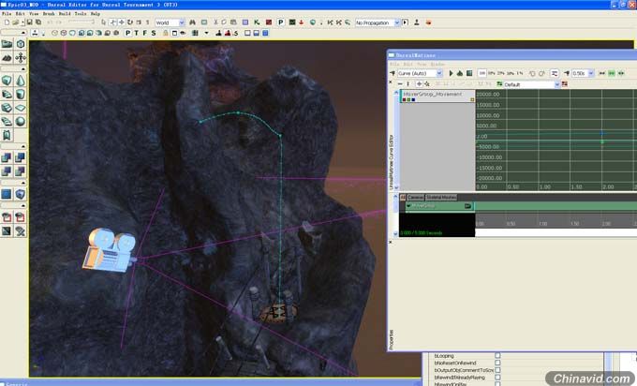Check the bNoResetOnRewind checkbox
This screenshot has height=386, width=637.
[x=497, y=363]
